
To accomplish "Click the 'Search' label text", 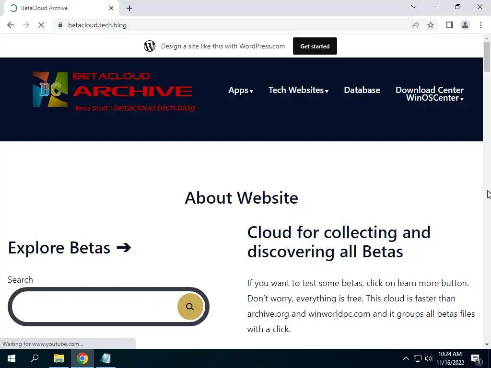I will (x=20, y=280).
